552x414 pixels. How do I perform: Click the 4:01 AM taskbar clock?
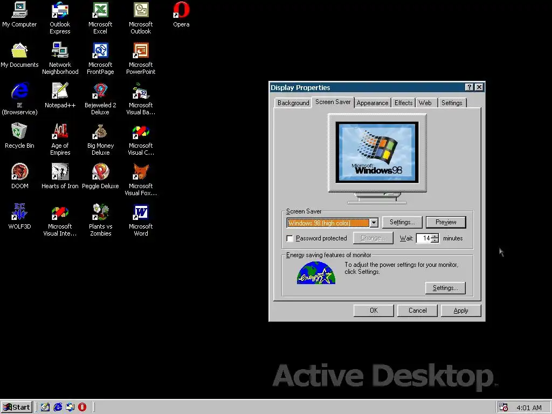click(x=529, y=408)
